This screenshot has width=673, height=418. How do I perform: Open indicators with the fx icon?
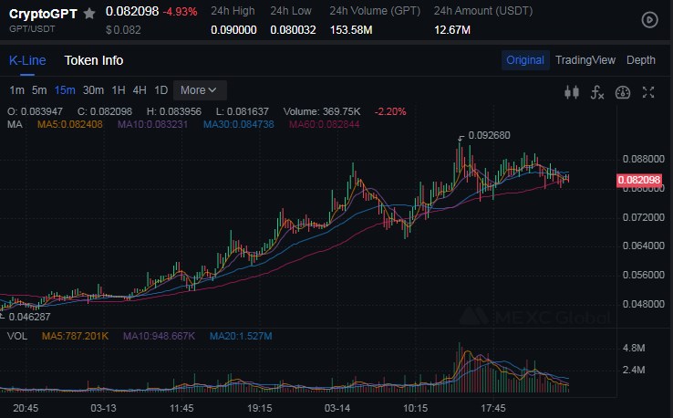[x=597, y=92]
